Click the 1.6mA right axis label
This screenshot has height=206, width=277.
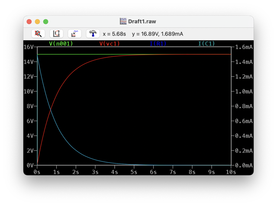tap(244, 47)
